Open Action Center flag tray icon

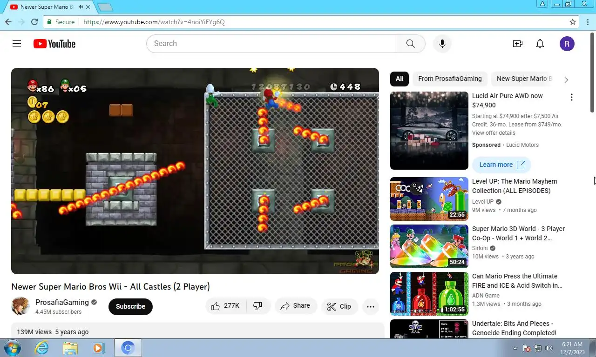click(x=527, y=348)
